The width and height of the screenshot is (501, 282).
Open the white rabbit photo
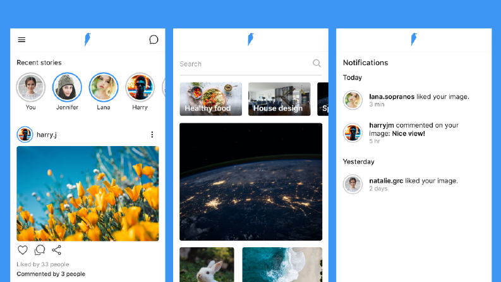point(207,264)
